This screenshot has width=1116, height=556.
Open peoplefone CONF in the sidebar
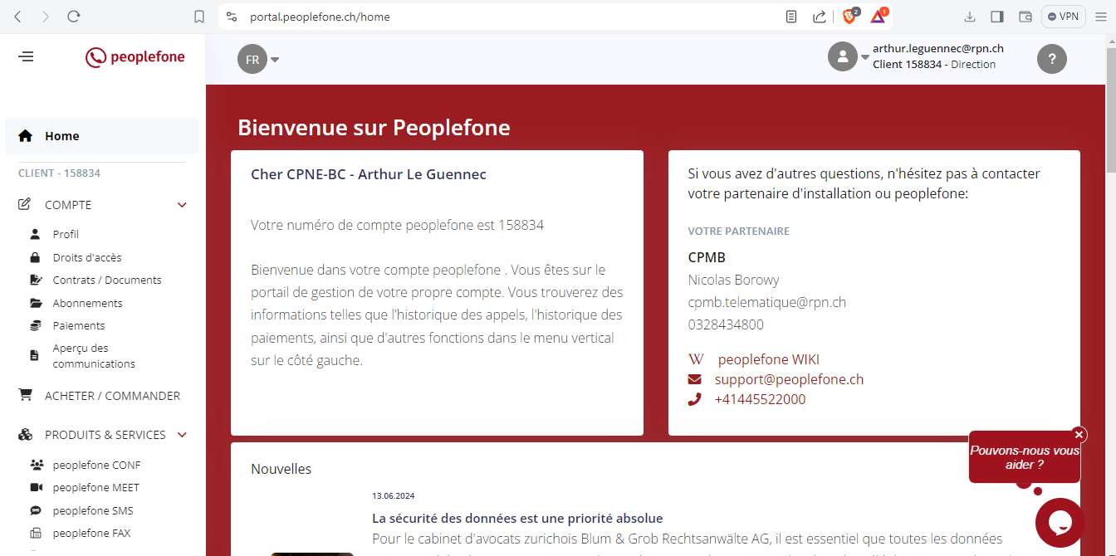(x=96, y=465)
